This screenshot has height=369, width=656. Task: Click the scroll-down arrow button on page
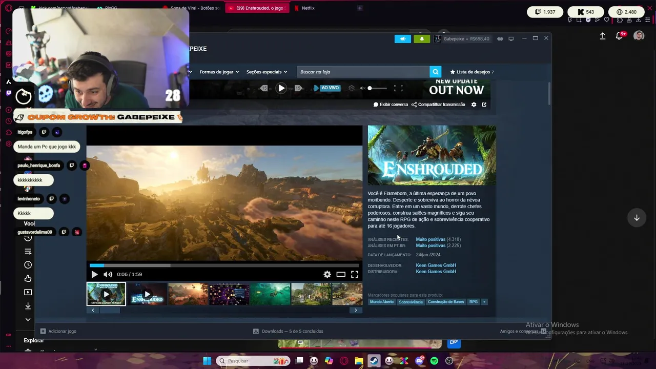point(637,218)
